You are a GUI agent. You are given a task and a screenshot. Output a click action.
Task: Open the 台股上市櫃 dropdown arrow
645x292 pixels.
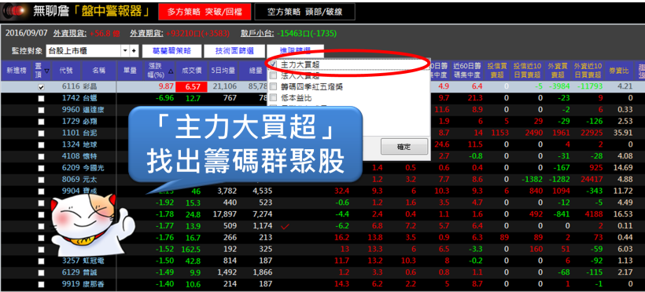(x=126, y=51)
